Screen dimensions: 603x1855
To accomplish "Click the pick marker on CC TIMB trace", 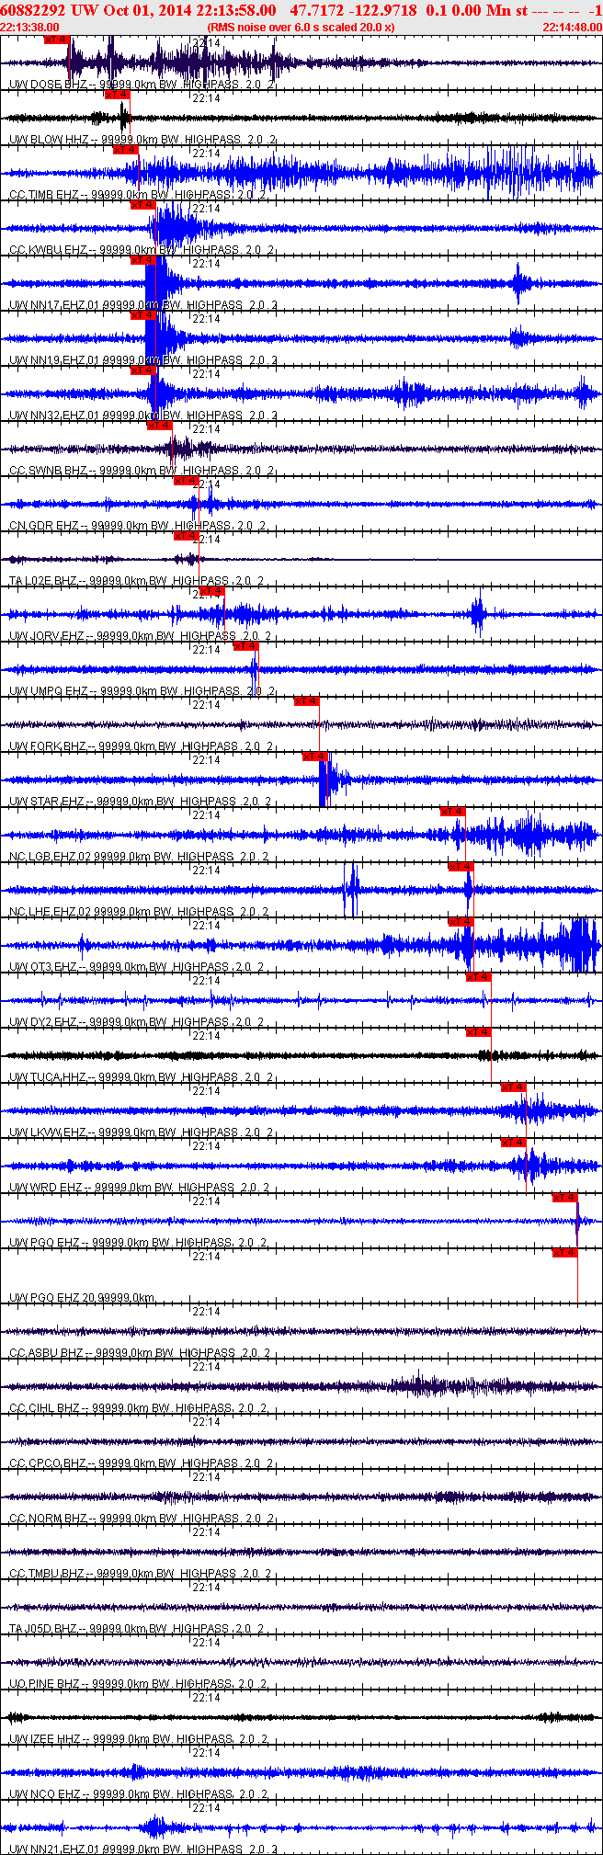I will point(125,150).
